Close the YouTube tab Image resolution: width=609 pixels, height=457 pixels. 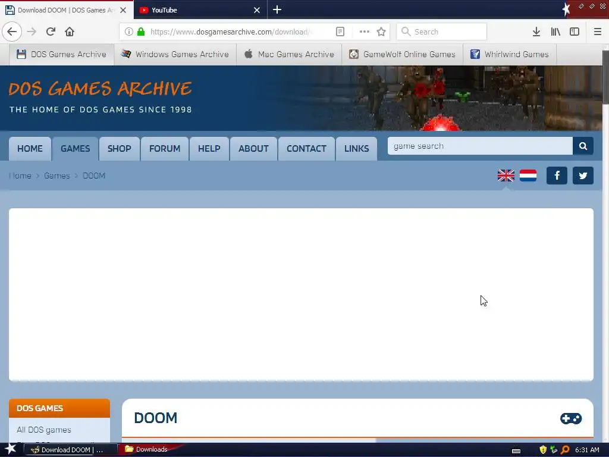[x=257, y=10]
